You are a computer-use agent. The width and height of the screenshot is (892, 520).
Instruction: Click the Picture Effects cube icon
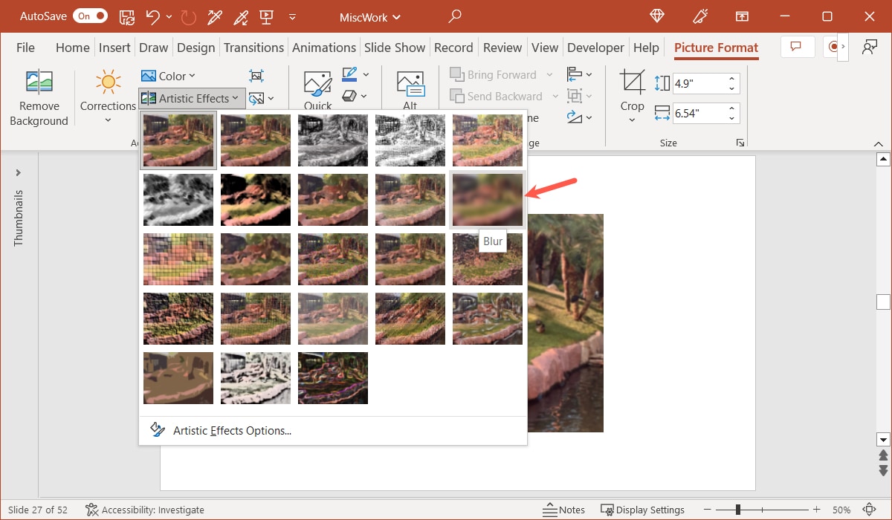[349, 96]
